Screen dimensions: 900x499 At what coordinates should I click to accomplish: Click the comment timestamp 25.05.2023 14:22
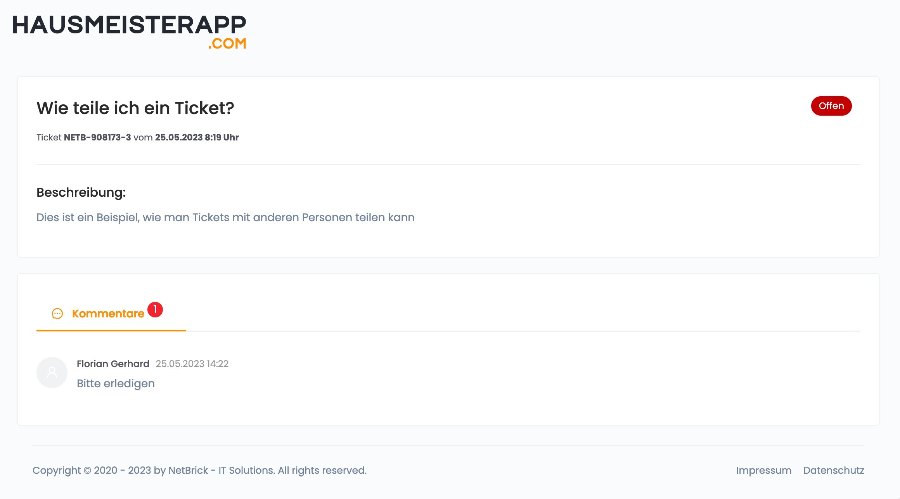coord(192,364)
